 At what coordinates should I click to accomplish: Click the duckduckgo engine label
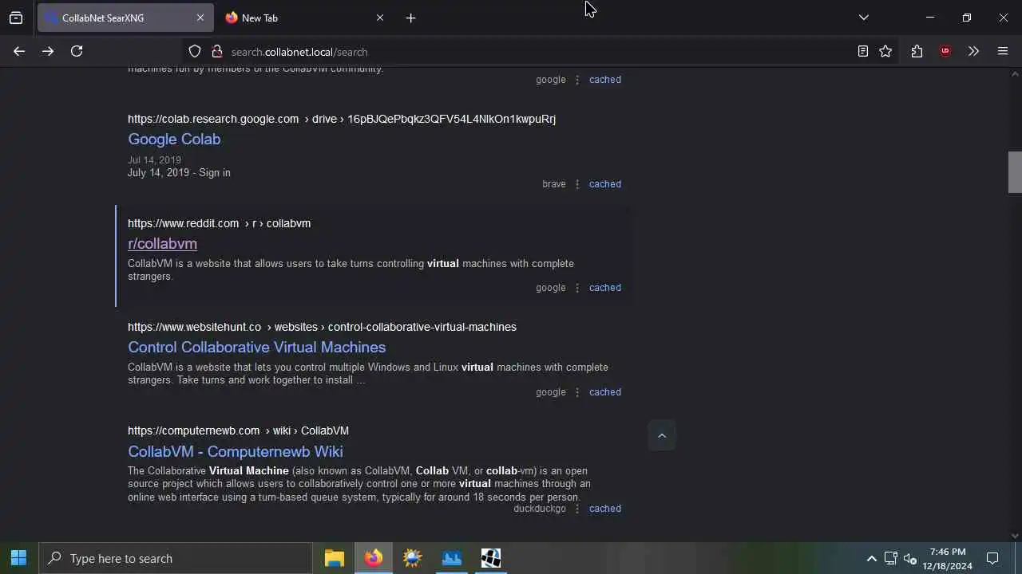click(x=540, y=509)
